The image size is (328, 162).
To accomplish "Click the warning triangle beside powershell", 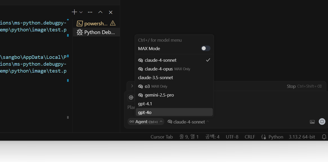I will click(x=113, y=23).
